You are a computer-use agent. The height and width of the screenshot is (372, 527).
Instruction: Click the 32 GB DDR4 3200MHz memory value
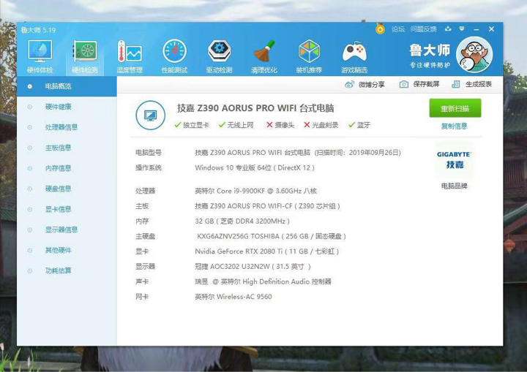click(242, 221)
